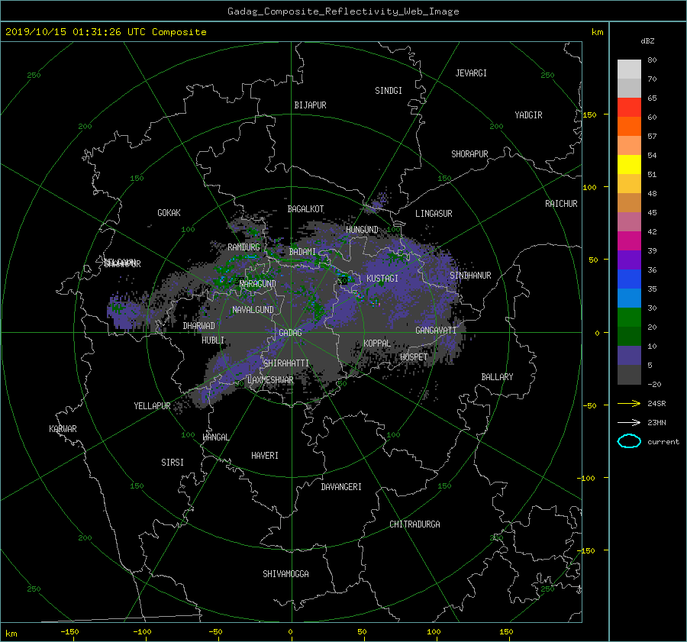The width and height of the screenshot is (687, 642).
Task: Click the DHARWAD city label
Action: coord(198,326)
